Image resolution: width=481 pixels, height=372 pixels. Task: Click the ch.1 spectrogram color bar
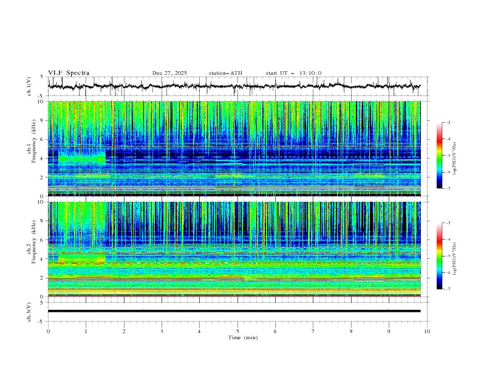439,156
